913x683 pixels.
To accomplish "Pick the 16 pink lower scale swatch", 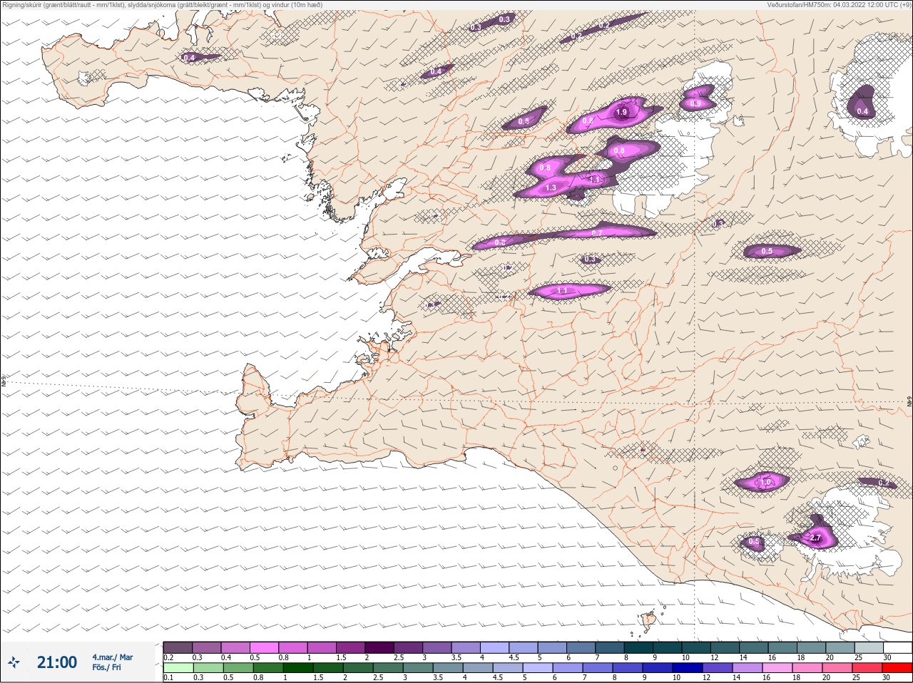I will click(778, 668).
